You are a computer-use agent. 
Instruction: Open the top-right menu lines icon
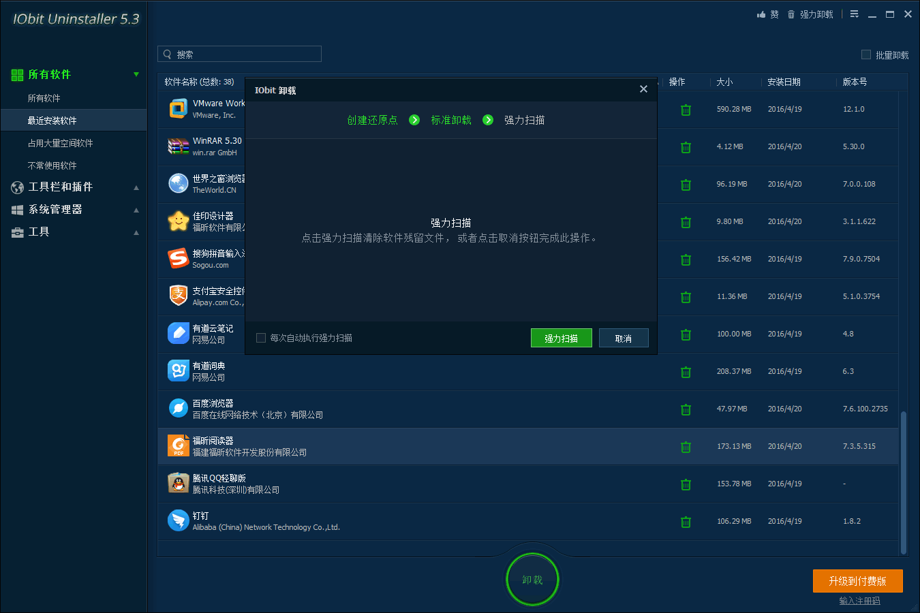[854, 14]
